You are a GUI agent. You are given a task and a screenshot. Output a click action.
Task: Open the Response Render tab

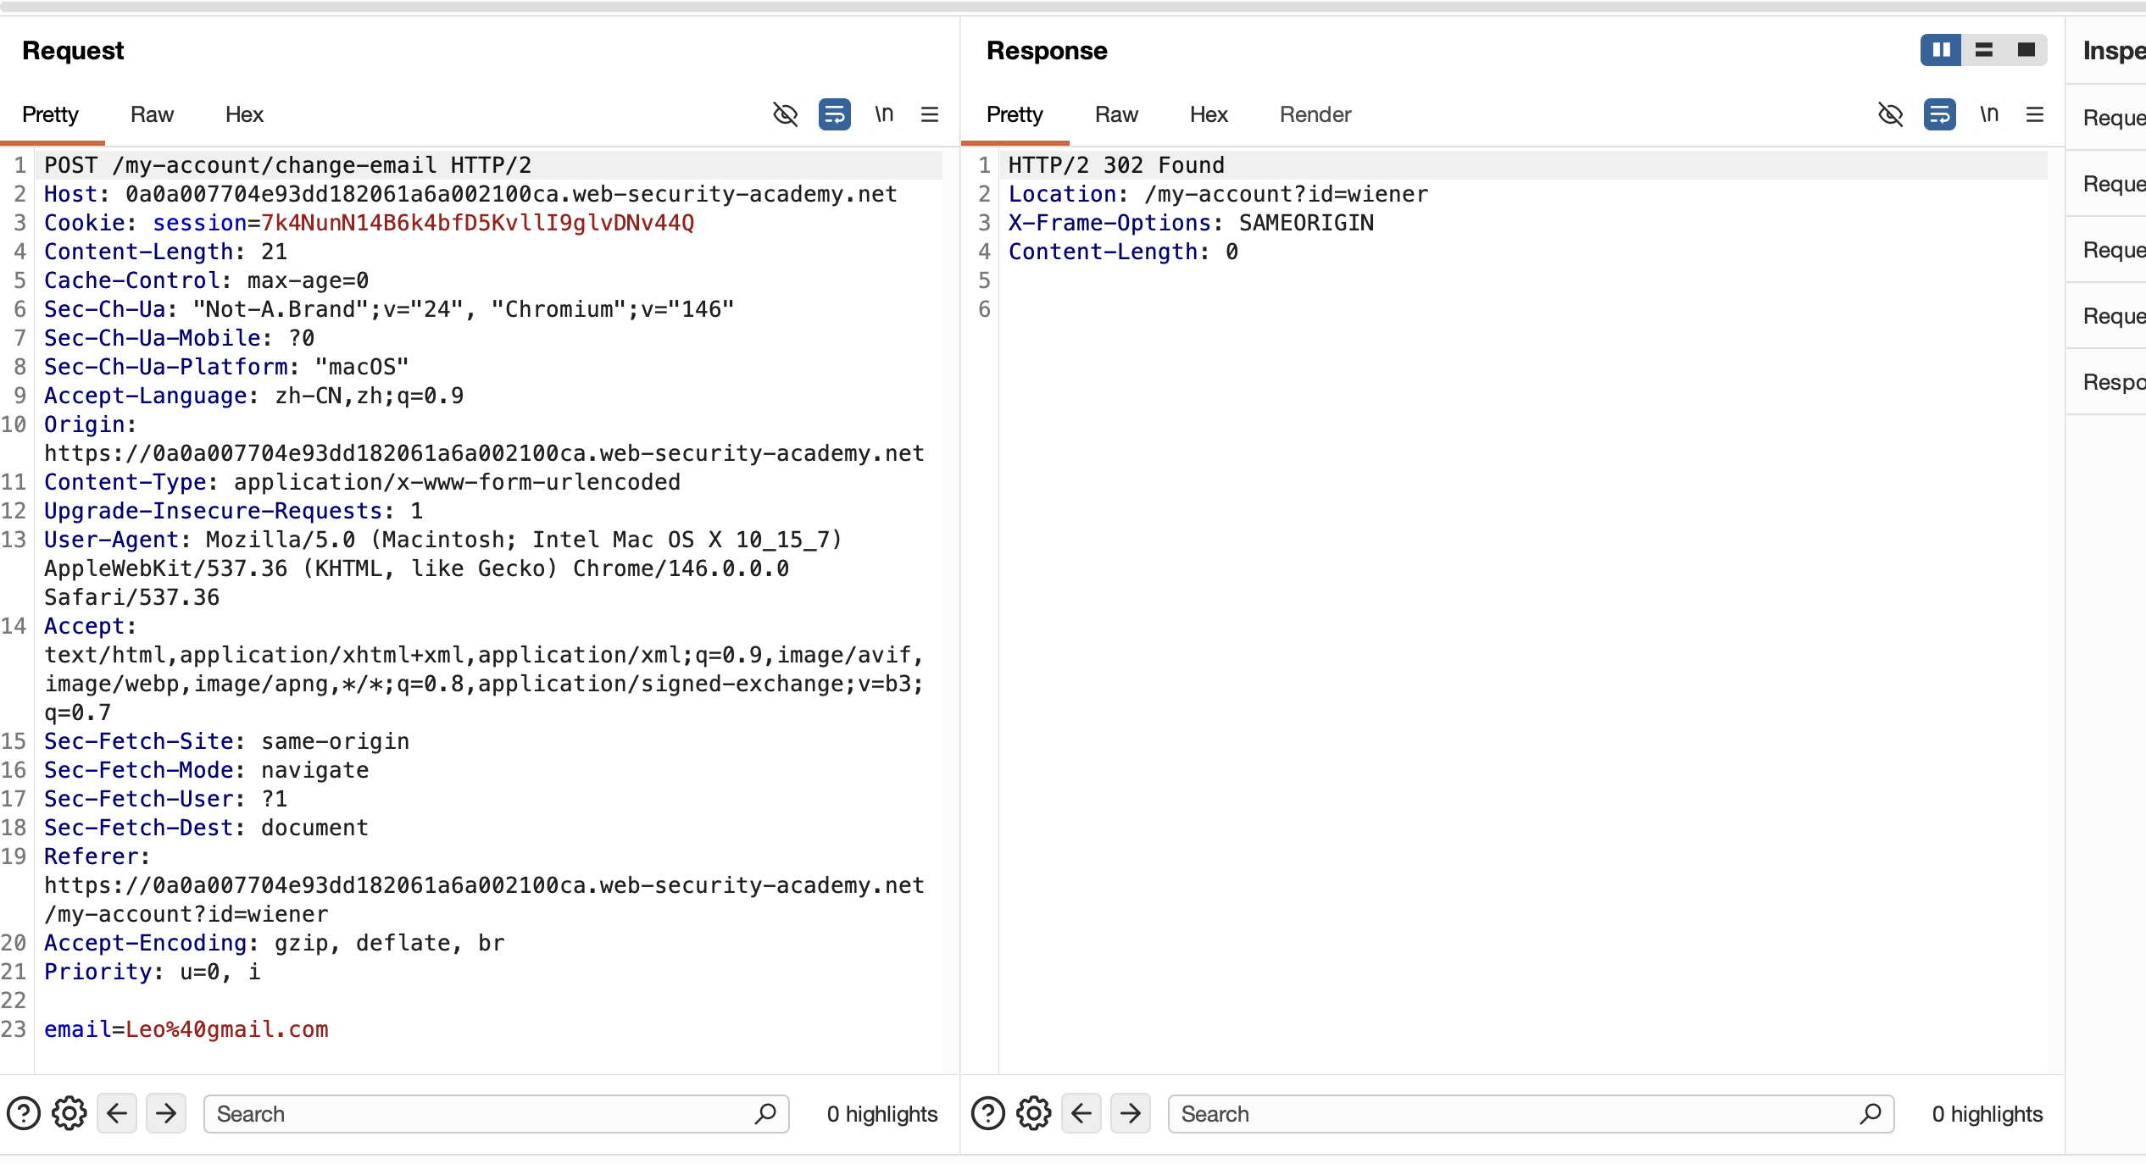[1315, 114]
